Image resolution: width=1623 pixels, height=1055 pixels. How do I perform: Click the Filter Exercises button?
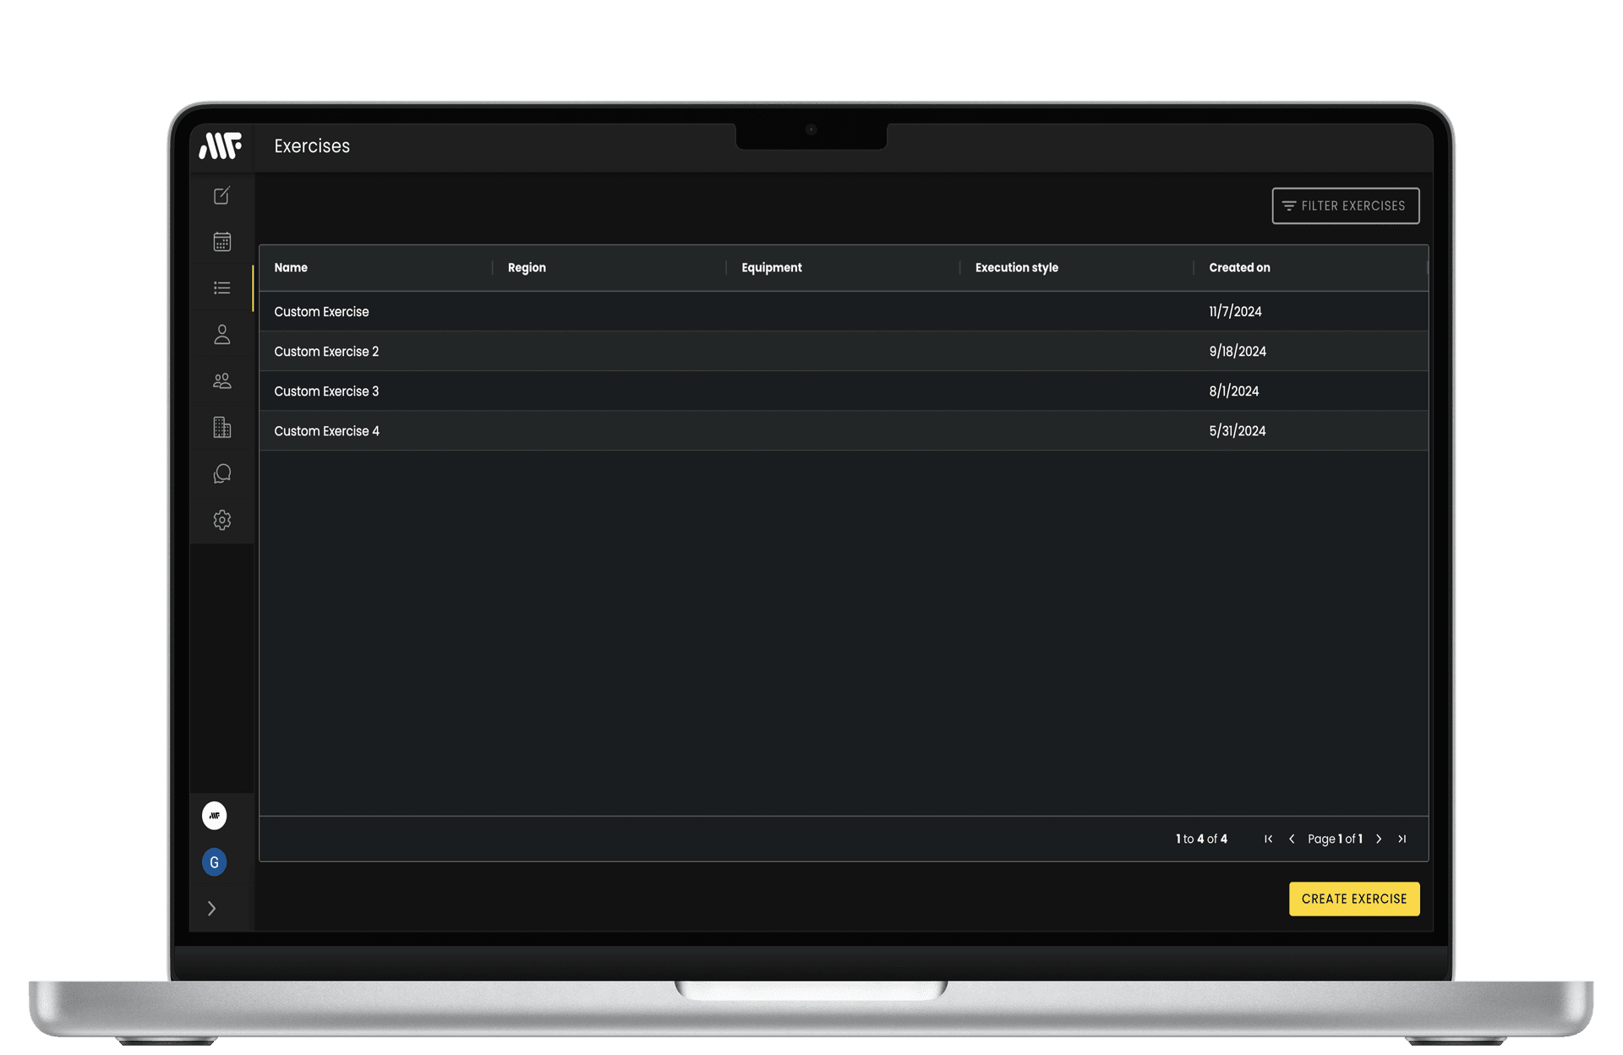click(1345, 206)
